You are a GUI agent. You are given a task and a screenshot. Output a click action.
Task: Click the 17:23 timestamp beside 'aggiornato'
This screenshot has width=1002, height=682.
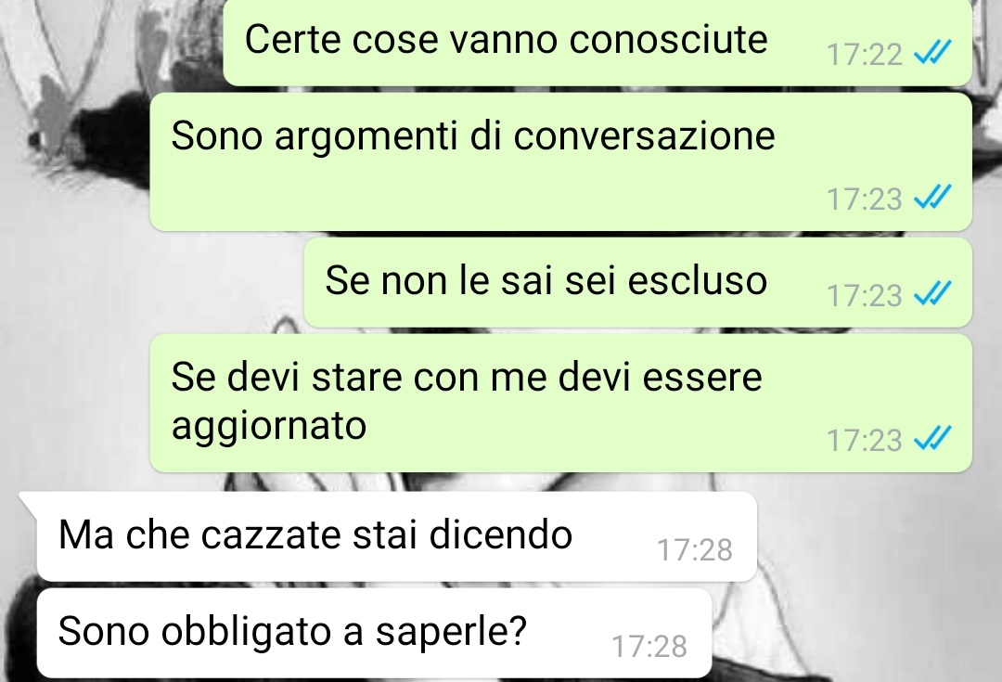pos(864,440)
